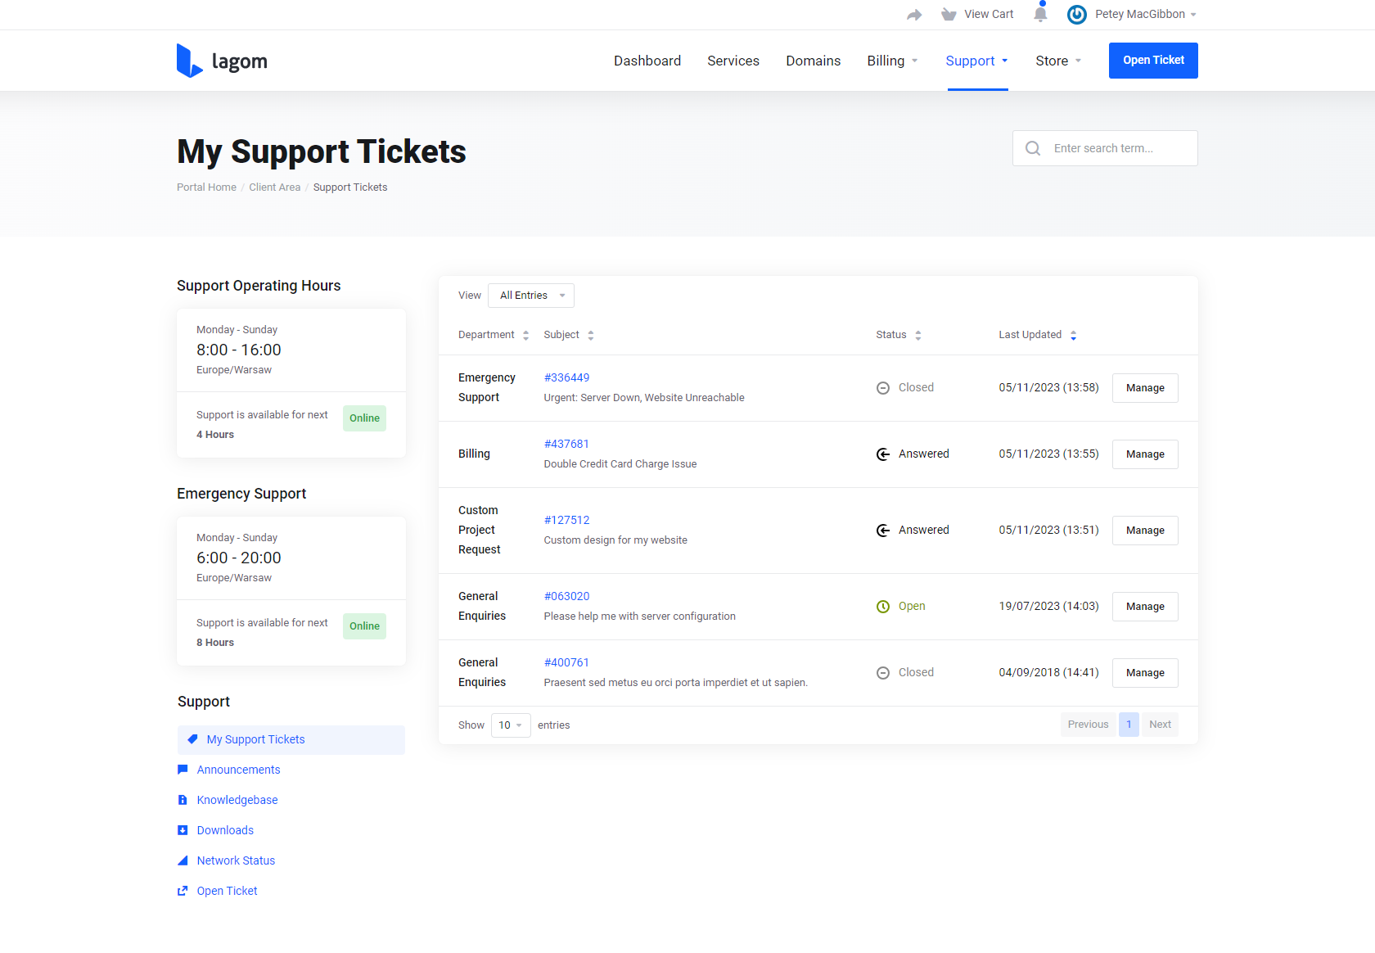The width and height of the screenshot is (1375, 953).
Task: Open the Services menu item
Action: [x=733, y=61]
